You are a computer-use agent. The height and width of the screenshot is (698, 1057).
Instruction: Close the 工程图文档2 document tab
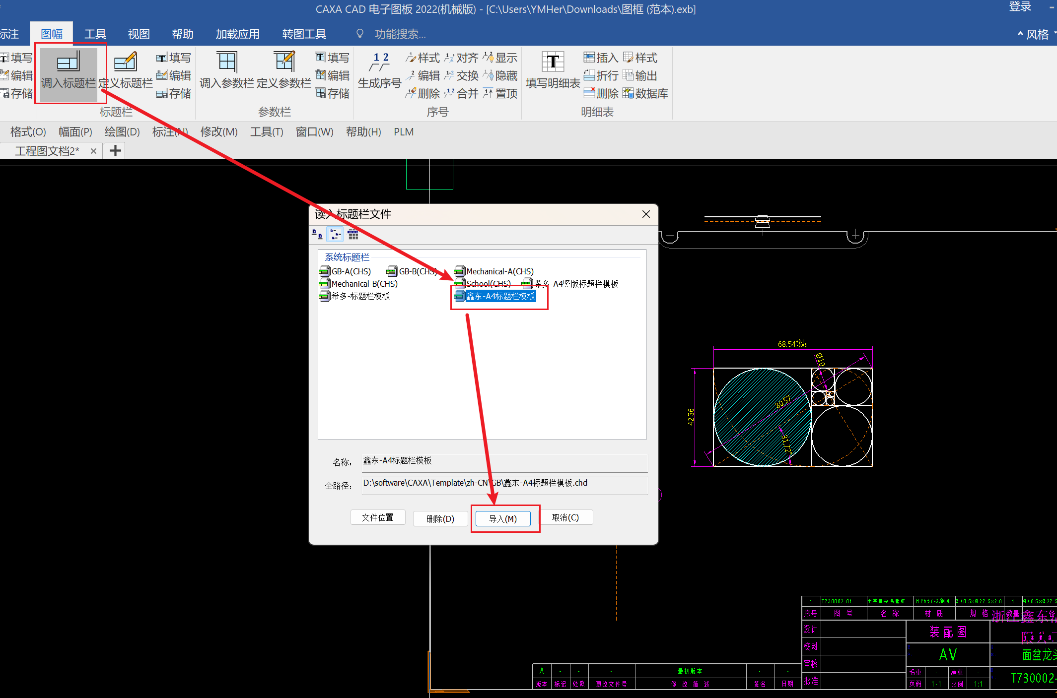(93, 151)
